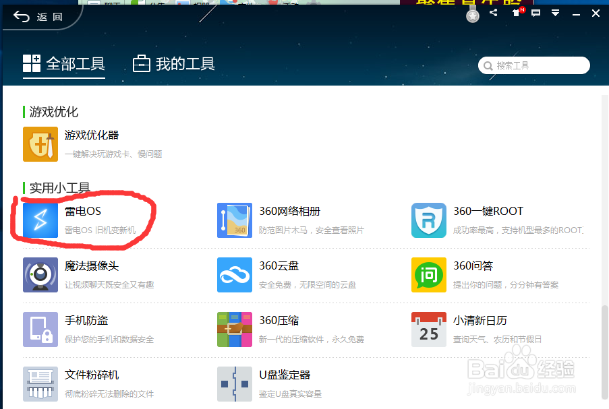
Task: Click the 360压缩 title text
Action: tap(279, 321)
